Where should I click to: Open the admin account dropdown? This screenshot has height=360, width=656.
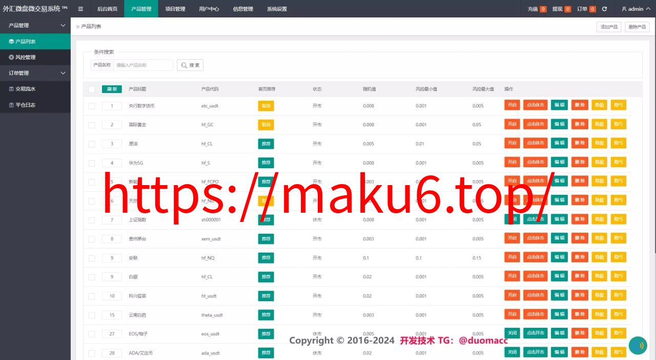[635, 9]
